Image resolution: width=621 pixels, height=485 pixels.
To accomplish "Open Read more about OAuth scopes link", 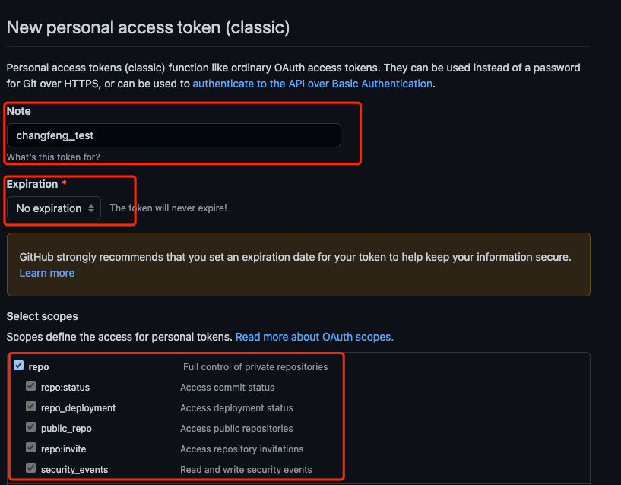I will pyautogui.click(x=314, y=336).
